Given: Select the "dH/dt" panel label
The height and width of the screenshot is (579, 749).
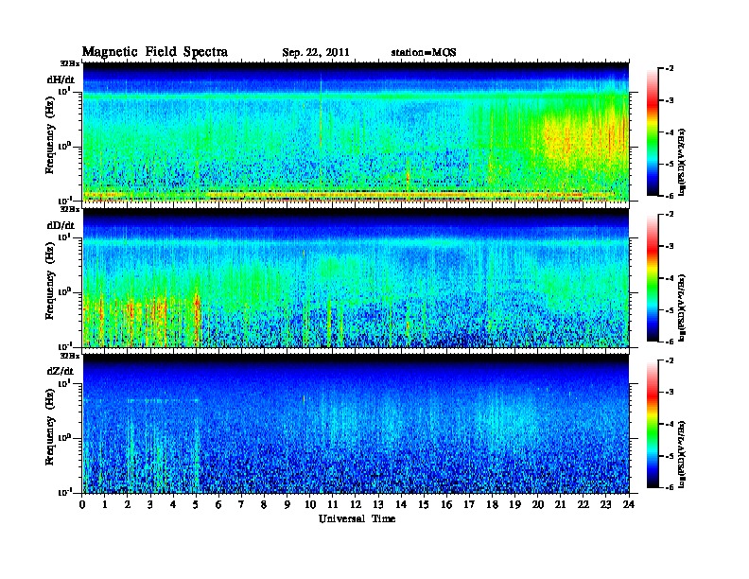Looking at the screenshot, I should (x=61, y=79).
